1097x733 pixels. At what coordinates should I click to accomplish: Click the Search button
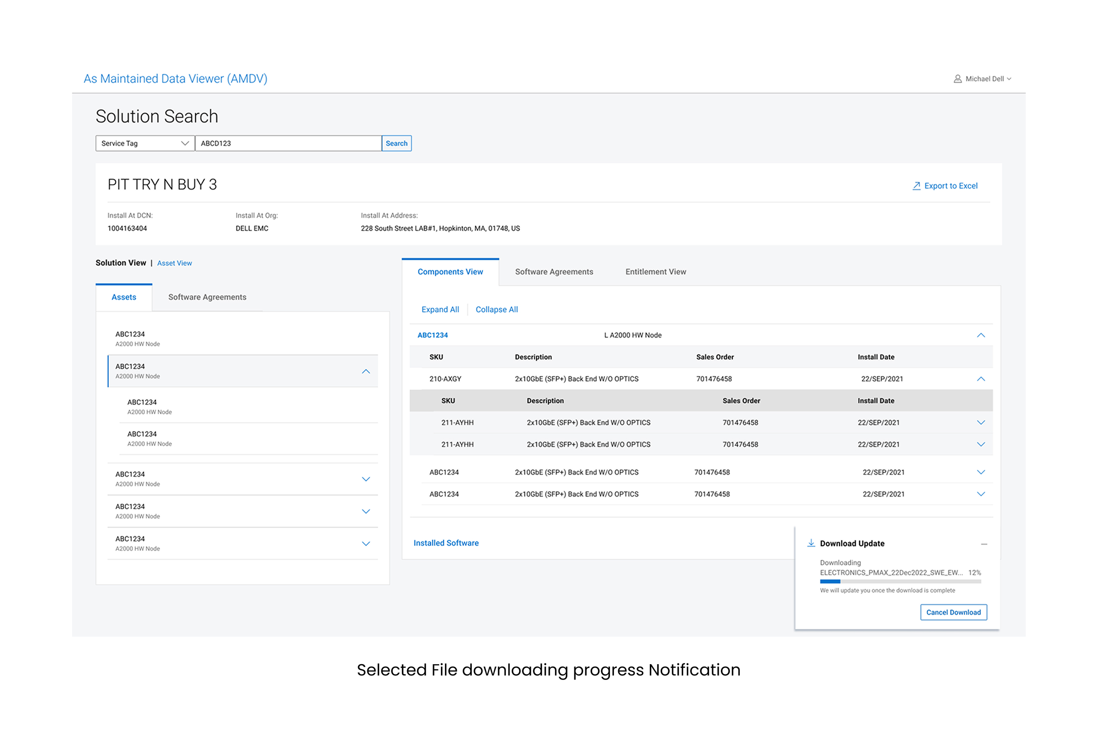[397, 143]
